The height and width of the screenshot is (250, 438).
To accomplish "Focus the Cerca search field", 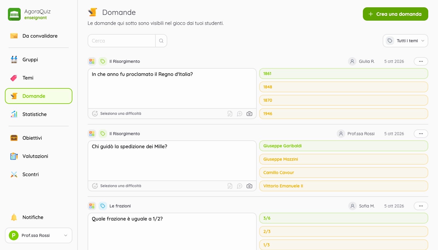I will [122, 41].
